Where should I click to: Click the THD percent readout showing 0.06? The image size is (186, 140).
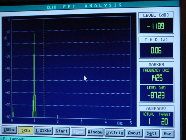tap(156, 50)
